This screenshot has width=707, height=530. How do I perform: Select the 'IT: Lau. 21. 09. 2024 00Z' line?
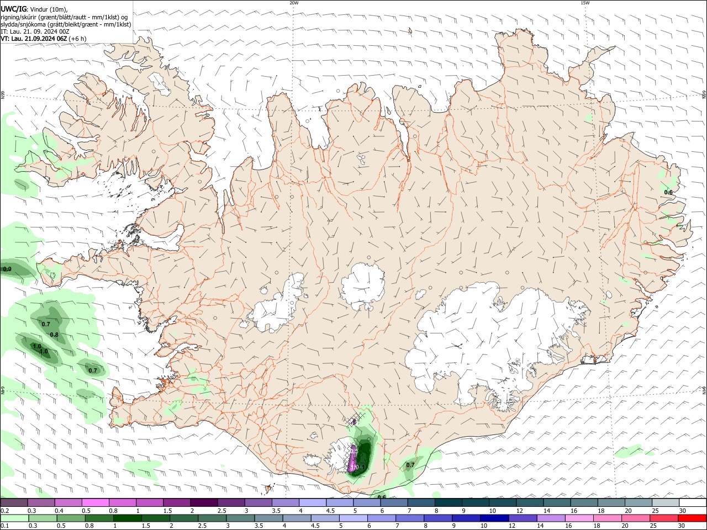[x=35, y=31]
